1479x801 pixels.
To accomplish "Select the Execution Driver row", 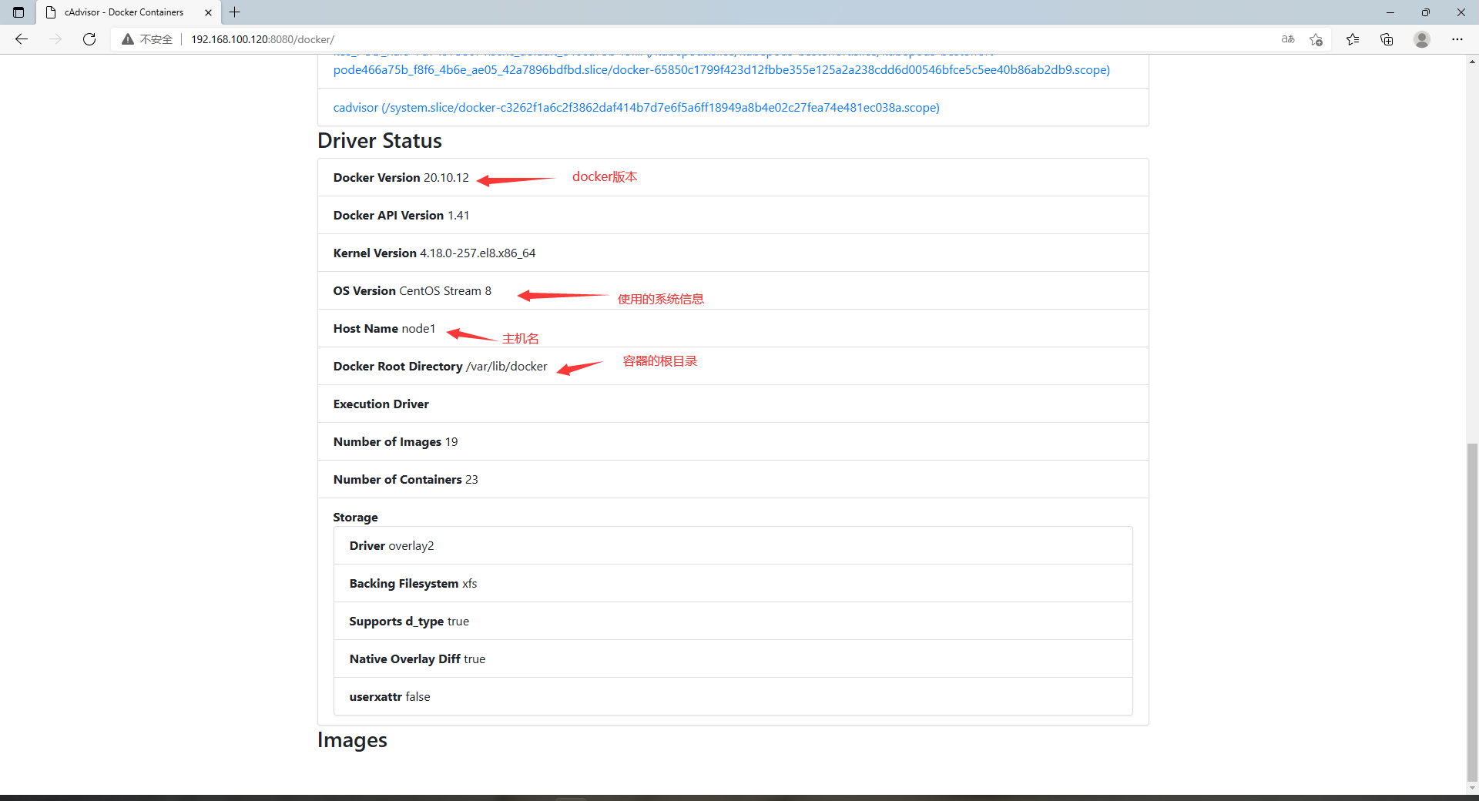I will point(733,404).
